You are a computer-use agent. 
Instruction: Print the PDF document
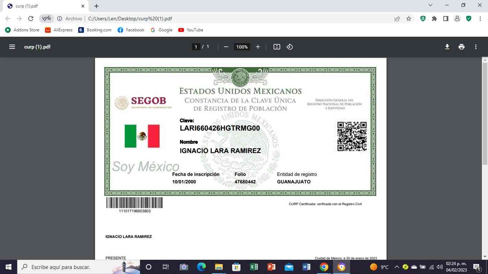coord(462,47)
